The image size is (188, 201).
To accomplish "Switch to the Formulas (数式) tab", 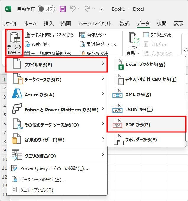I will 124,24.
